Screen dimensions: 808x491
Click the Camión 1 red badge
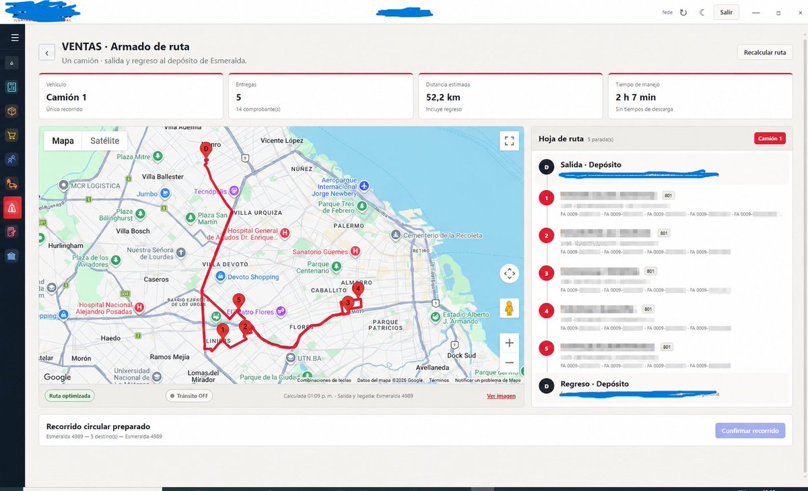(770, 139)
